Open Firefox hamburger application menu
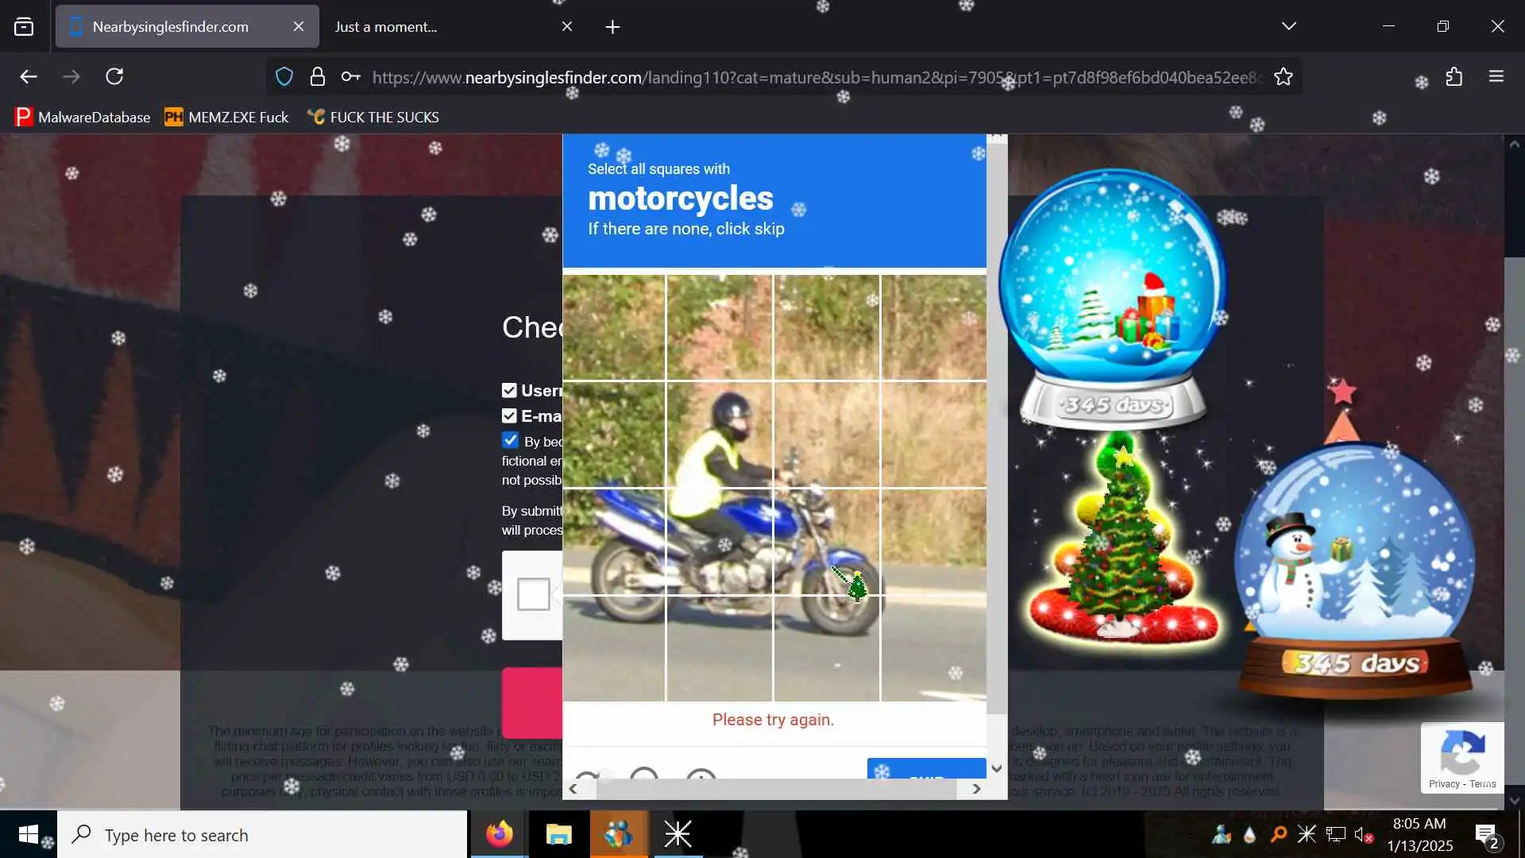1525x858 pixels. click(1496, 77)
